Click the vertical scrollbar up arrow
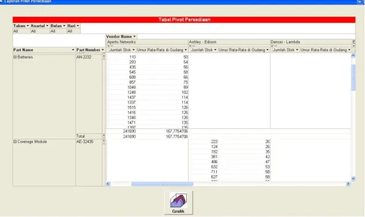365x217 pixels. [353, 56]
